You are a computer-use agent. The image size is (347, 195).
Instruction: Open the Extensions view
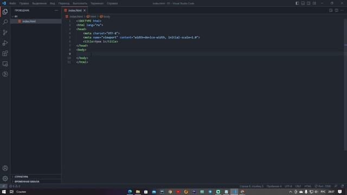[5, 53]
